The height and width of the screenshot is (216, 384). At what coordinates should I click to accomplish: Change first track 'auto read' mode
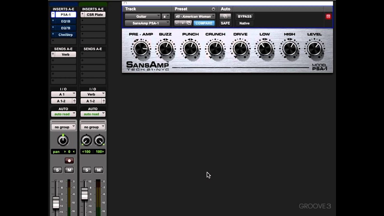point(63,114)
